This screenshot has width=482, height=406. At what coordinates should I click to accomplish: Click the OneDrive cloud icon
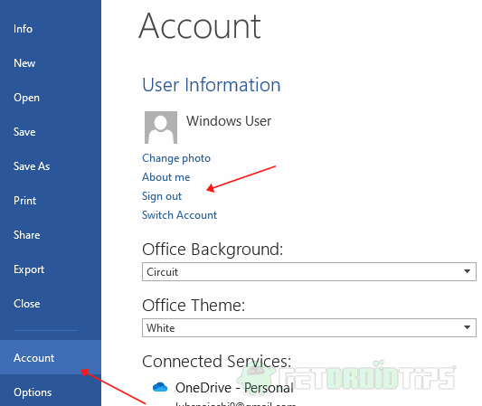160,387
